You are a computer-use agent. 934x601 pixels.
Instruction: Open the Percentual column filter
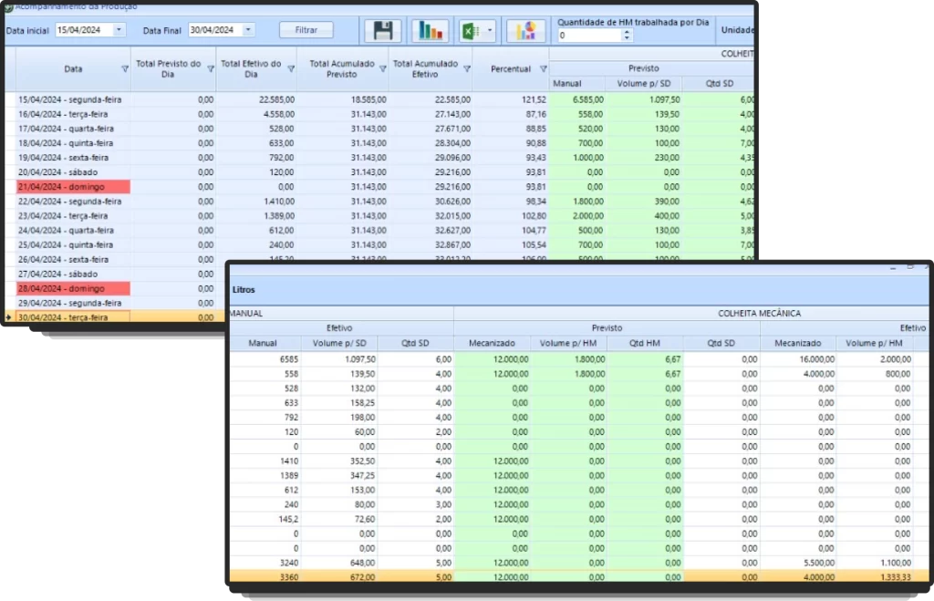click(543, 69)
